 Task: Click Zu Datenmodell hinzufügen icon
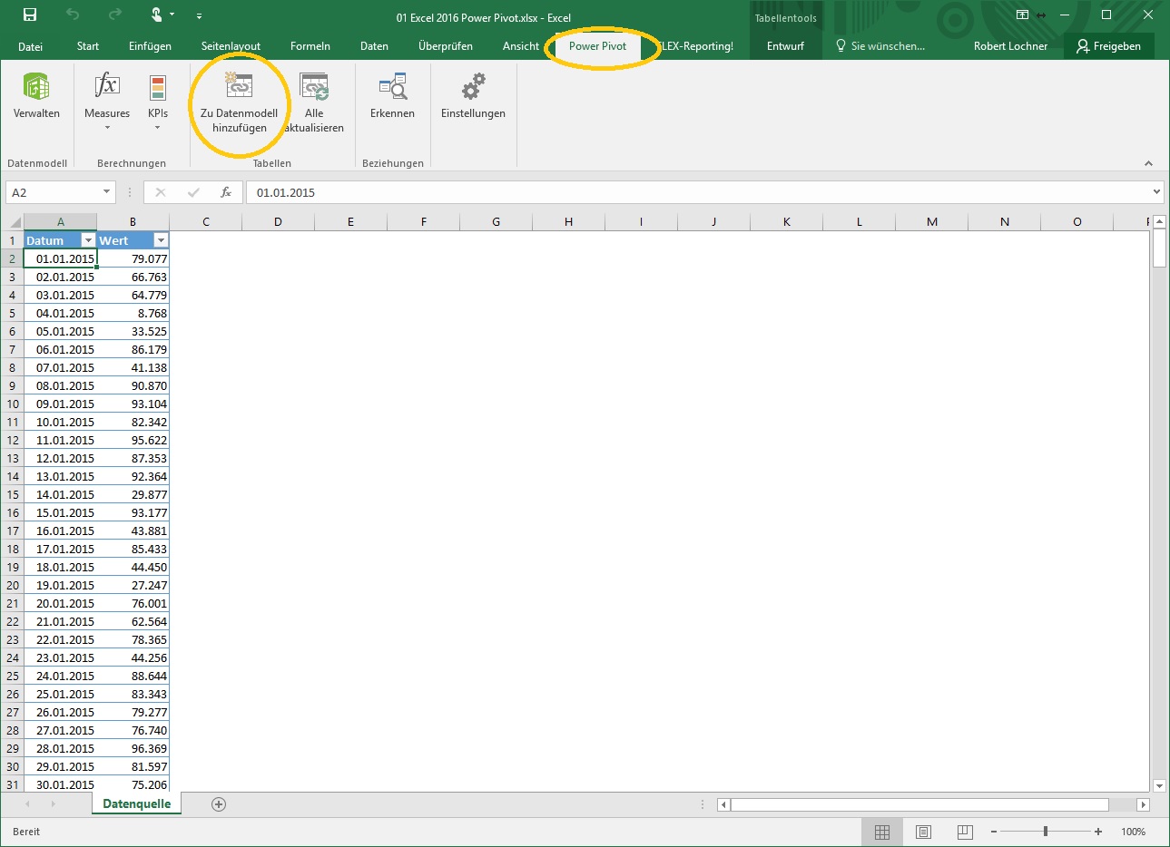coord(239,87)
